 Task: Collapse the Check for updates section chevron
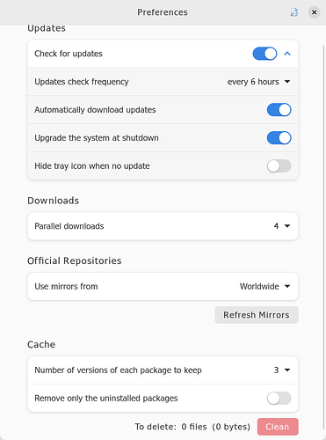tap(287, 54)
